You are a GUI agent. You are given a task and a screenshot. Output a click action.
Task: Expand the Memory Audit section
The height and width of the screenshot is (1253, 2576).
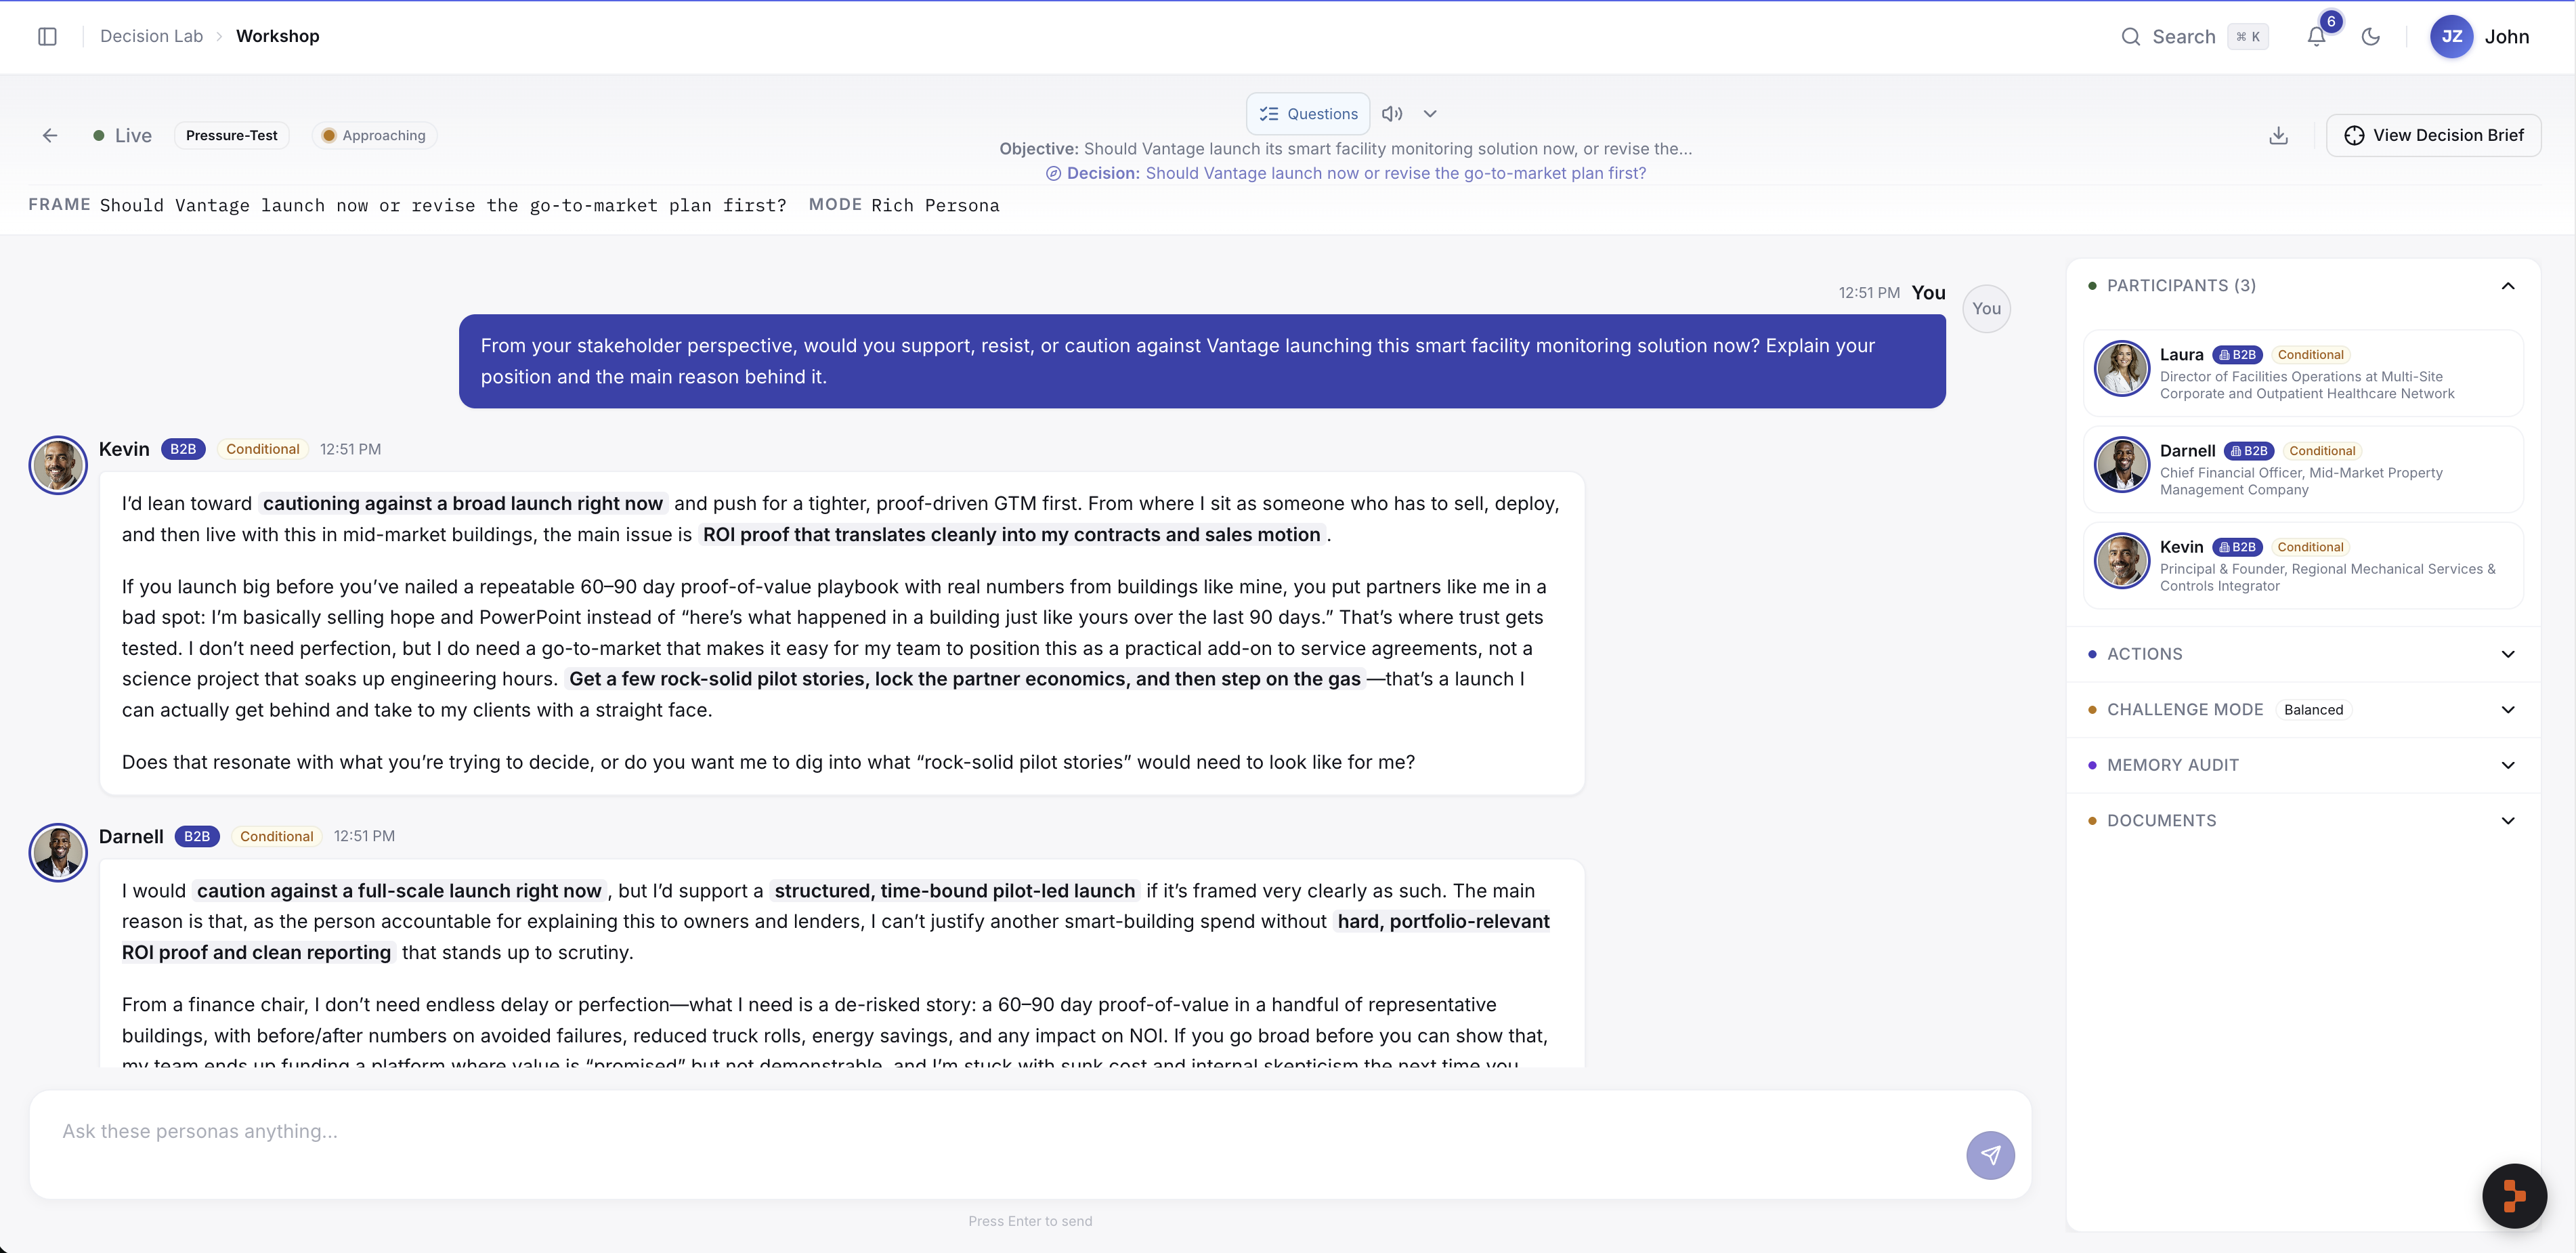click(2303, 765)
